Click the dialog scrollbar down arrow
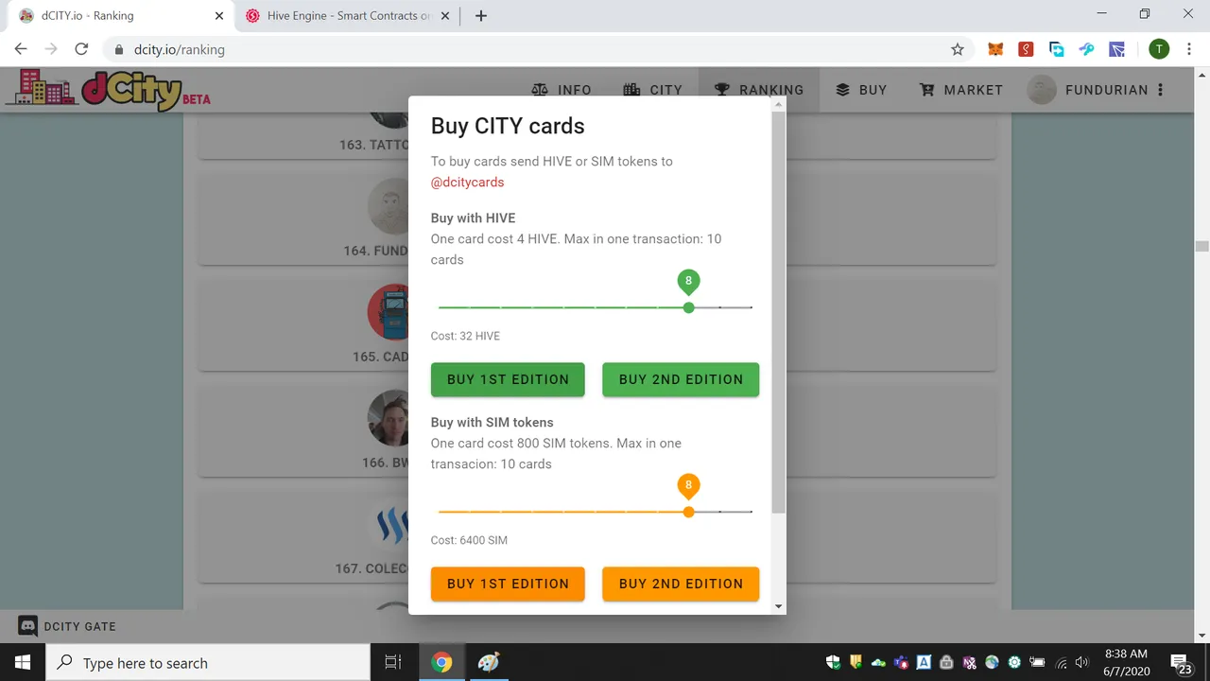This screenshot has width=1210, height=681. [x=778, y=606]
